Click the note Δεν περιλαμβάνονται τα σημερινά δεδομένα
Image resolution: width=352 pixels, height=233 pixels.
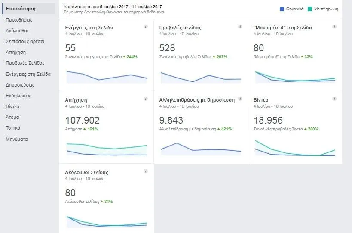[x=124, y=12]
